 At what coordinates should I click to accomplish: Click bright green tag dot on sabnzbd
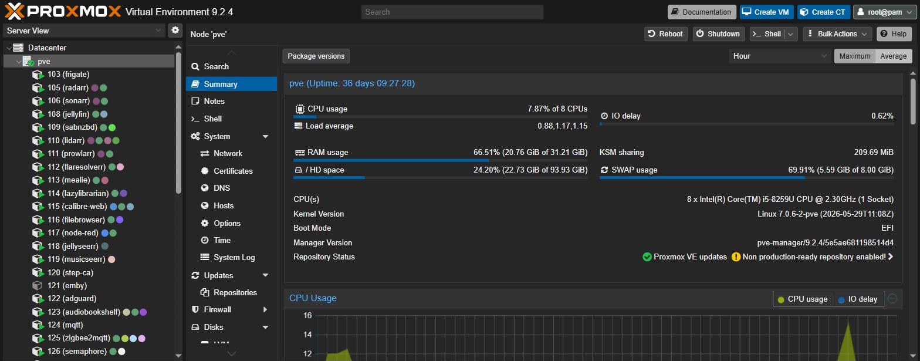point(112,127)
